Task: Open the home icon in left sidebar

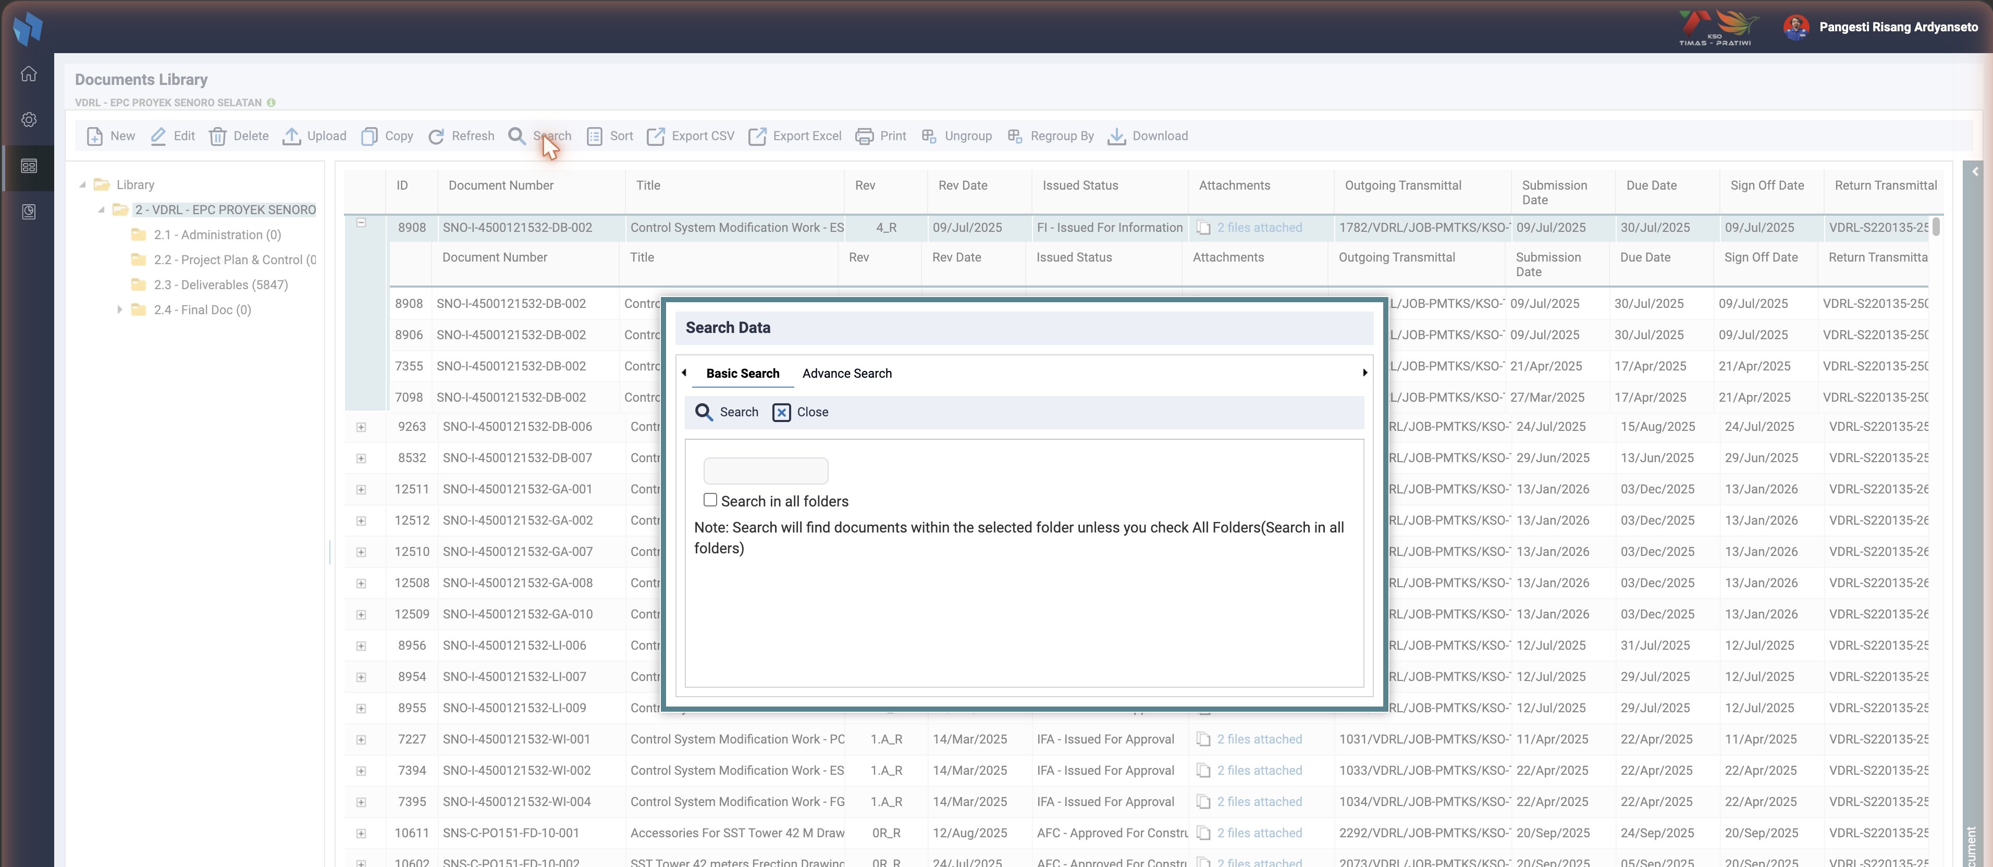Action: coord(29,73)
